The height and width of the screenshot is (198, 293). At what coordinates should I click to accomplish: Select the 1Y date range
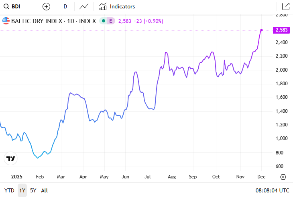[x=22, y=190]
